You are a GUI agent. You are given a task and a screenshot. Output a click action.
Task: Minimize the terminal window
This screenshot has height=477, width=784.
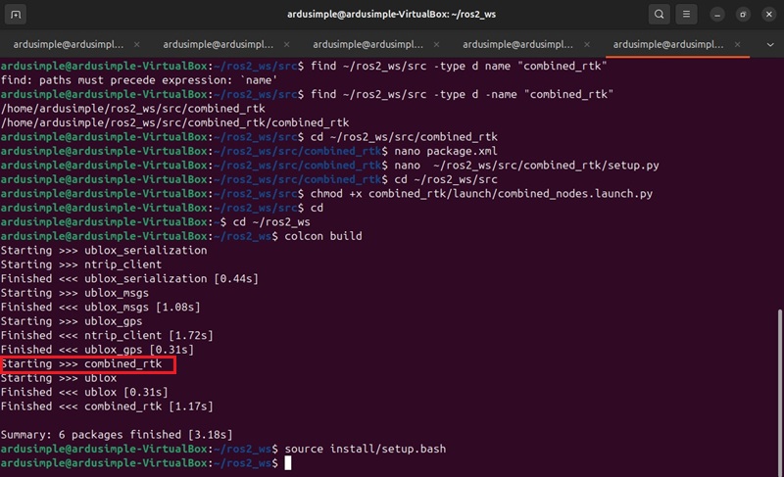717,15
